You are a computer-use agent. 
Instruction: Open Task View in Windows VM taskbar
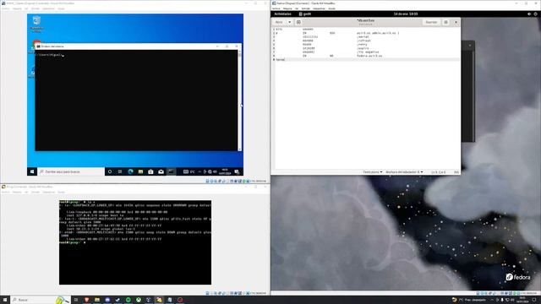(x=120, y=171)
